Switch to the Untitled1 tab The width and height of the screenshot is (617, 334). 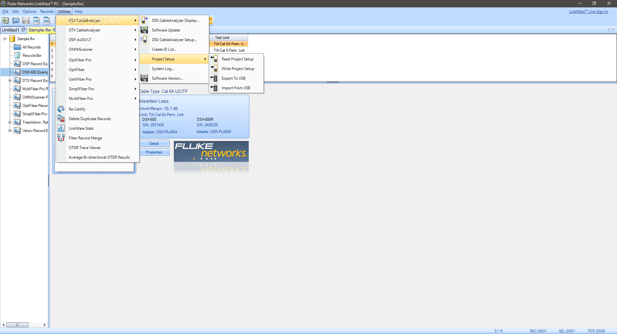click(11, 30)
